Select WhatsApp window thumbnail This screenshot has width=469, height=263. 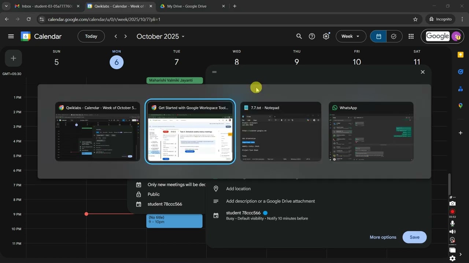click(x=371, y=131)
